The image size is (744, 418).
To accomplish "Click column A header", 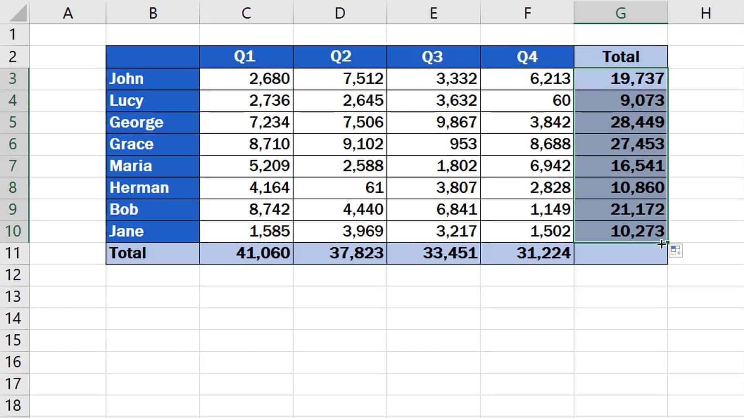I will [x=68, y=13].
